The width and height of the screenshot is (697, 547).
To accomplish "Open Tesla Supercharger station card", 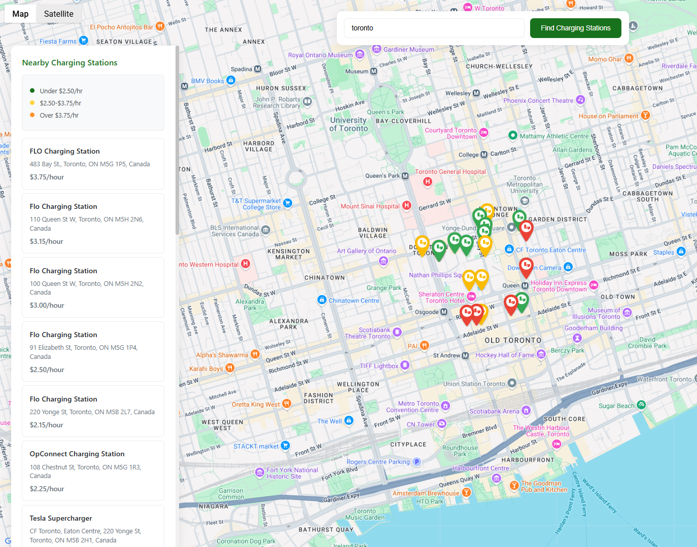I will coord(93,526).
